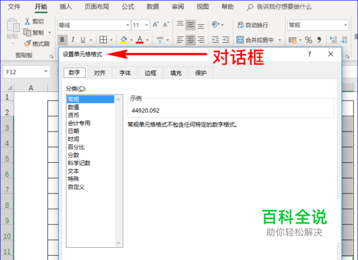
Task: Open the 常规 number format dropdown
Action: (x=345, y=25)
